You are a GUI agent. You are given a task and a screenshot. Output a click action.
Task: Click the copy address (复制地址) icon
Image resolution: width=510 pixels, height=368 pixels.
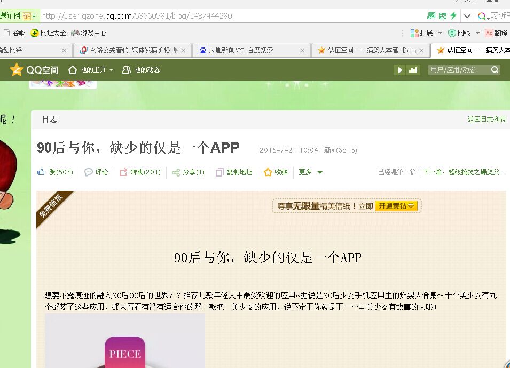tap(219, 172)
